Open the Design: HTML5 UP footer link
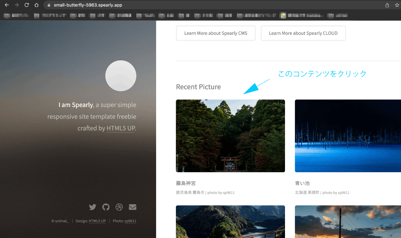This screenshot has height=238, width=401. point(97,221)
